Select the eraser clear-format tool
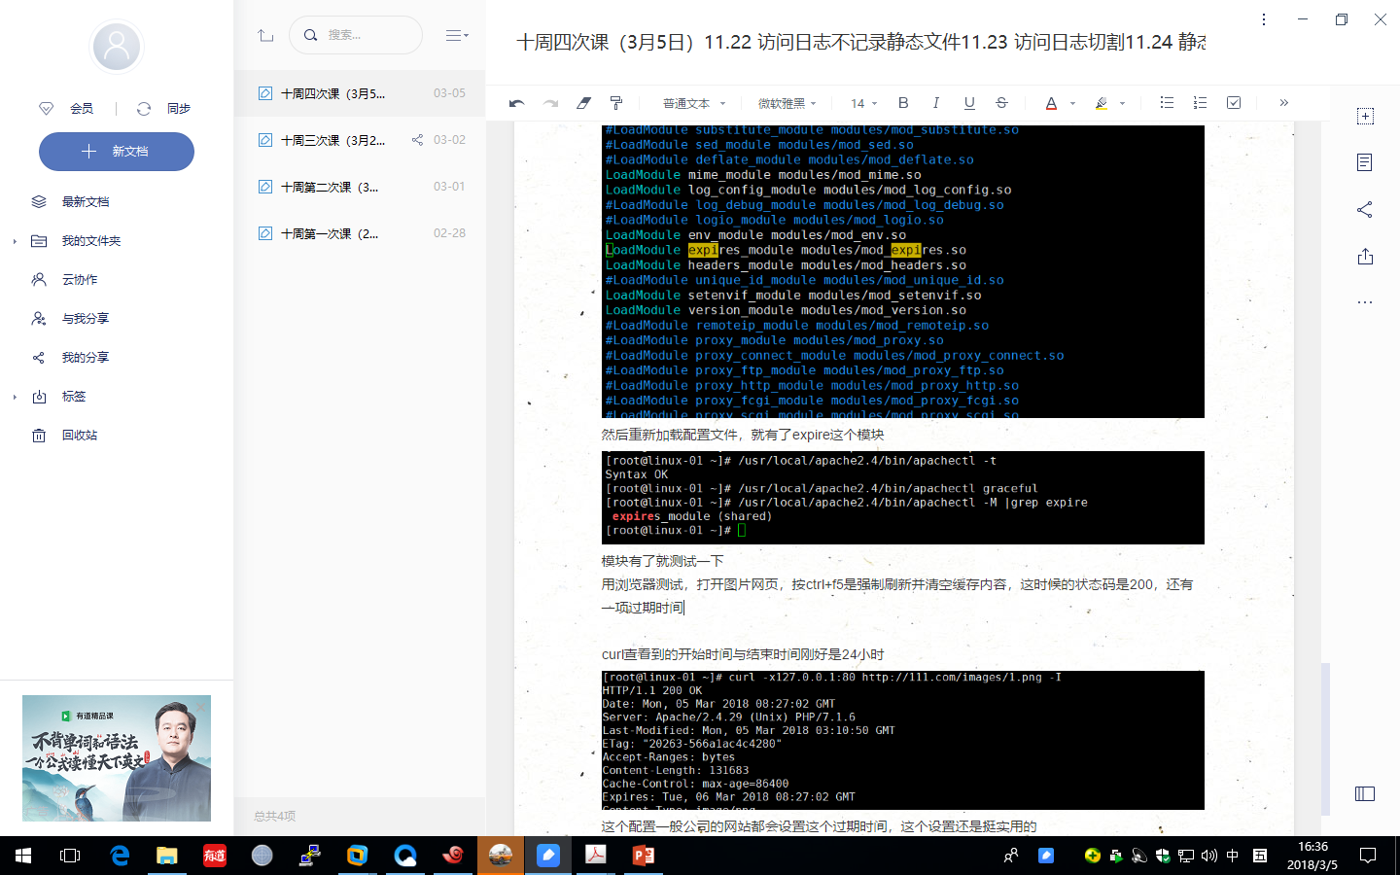The height and width of the screenshot is (875, 1400). (583, 103)
